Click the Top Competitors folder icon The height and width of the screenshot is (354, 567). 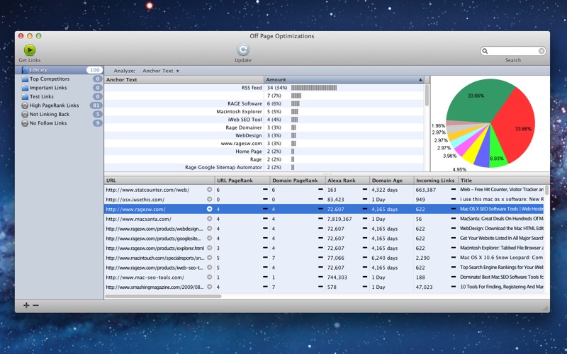[x=25, y=79]
